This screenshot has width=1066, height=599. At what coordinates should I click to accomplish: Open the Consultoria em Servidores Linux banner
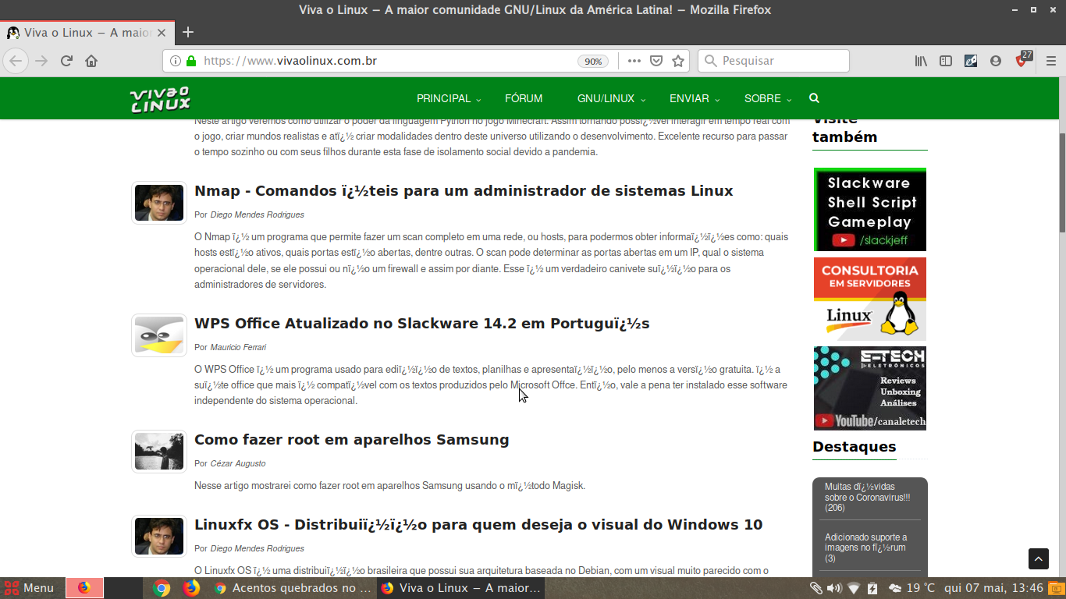pos(870,299)
